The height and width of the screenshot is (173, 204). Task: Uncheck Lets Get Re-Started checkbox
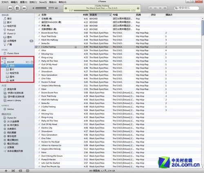(x=39, y=163)
